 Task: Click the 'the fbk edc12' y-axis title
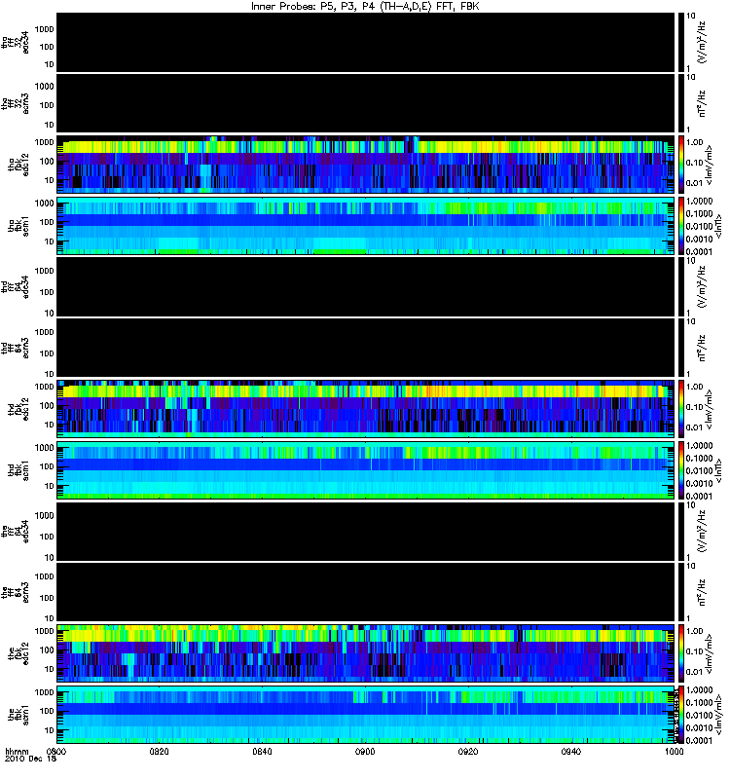(18, 653)
